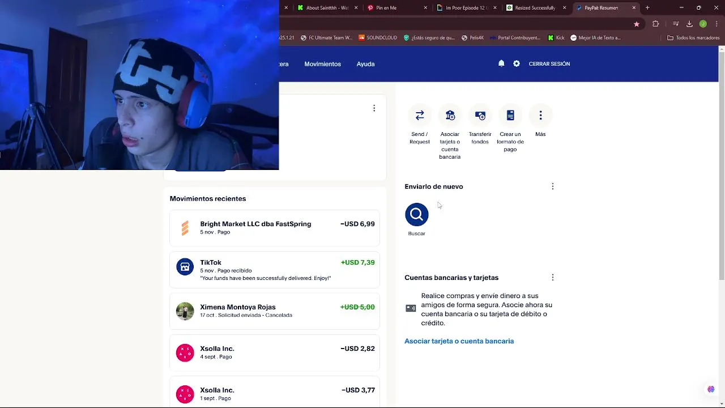Click the streamer webcam overlay
Screen dimensions: 725x408
[139, 85]
